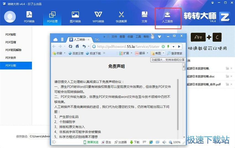235x148 pixels.
Task: Reload the browser page
Action: 70,46
